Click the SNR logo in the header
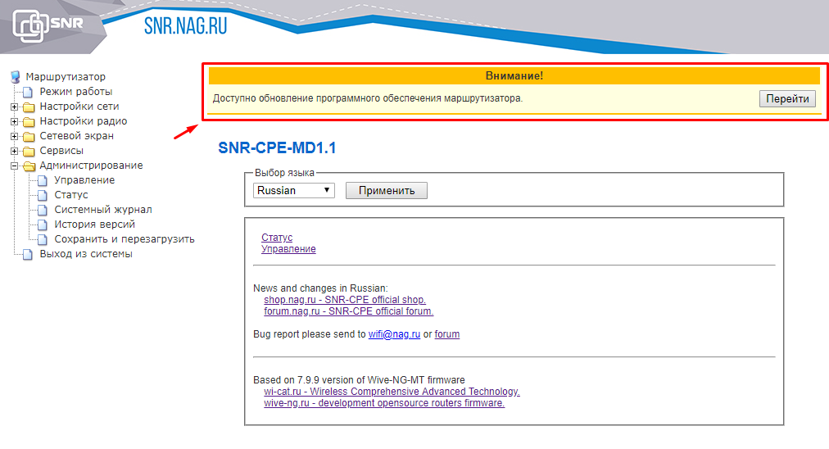This screenshot has width=829, height=449. click(48, 25)
